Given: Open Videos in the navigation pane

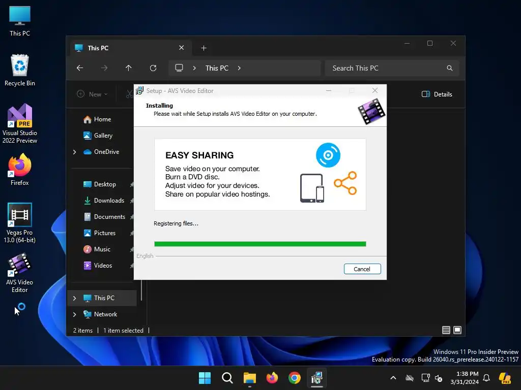Looking at the screenshot, I should (x=102, y=265).
